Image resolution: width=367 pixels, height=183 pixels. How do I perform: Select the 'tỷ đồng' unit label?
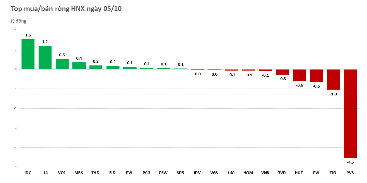18,21
